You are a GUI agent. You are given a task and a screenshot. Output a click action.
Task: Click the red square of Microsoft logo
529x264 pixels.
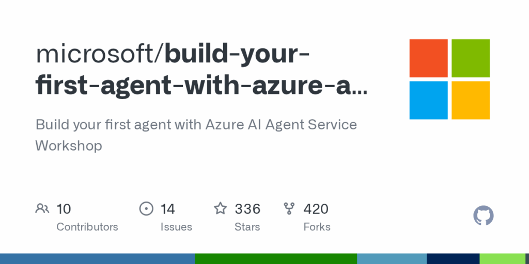click(428, 58)
